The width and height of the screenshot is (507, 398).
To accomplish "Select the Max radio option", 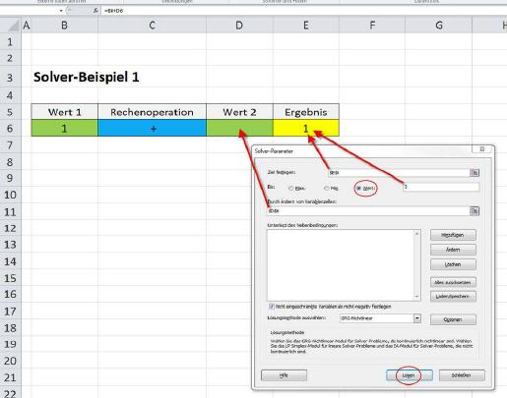I will point(290,189).
